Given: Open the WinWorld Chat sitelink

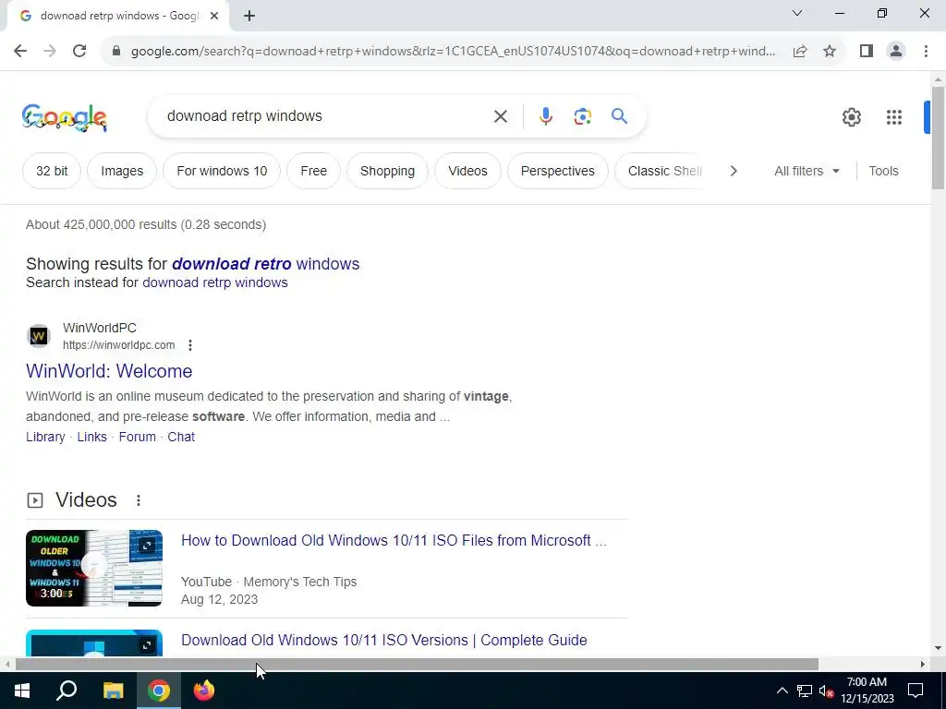Looking at the screenshot, I should (181, 437).
